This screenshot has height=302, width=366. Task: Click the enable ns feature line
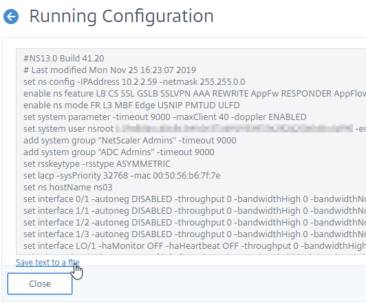click(x=195, y=93)
